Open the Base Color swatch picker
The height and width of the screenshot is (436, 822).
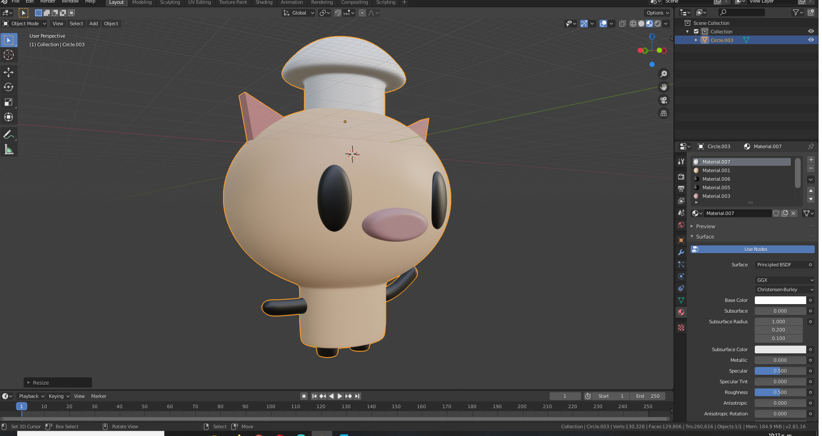coord(779,300)
